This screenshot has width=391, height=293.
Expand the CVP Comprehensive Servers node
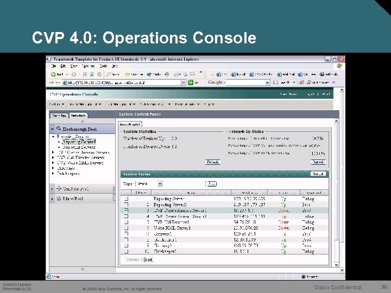[53, 152]
